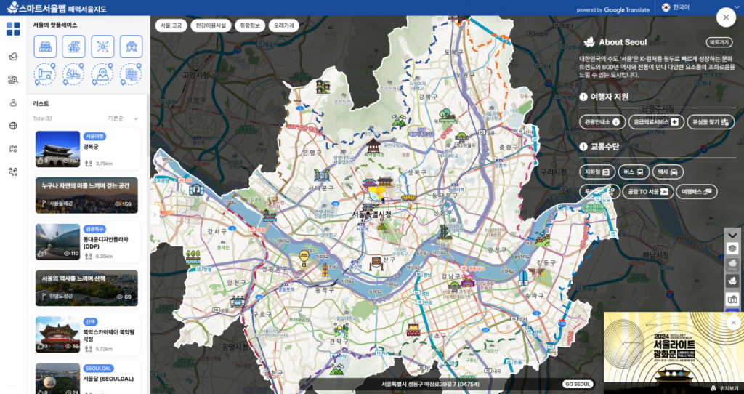The width and height of the screenshot is (744, 394).
Task: Click the 관광안내소 button
Action: [602, 122]
